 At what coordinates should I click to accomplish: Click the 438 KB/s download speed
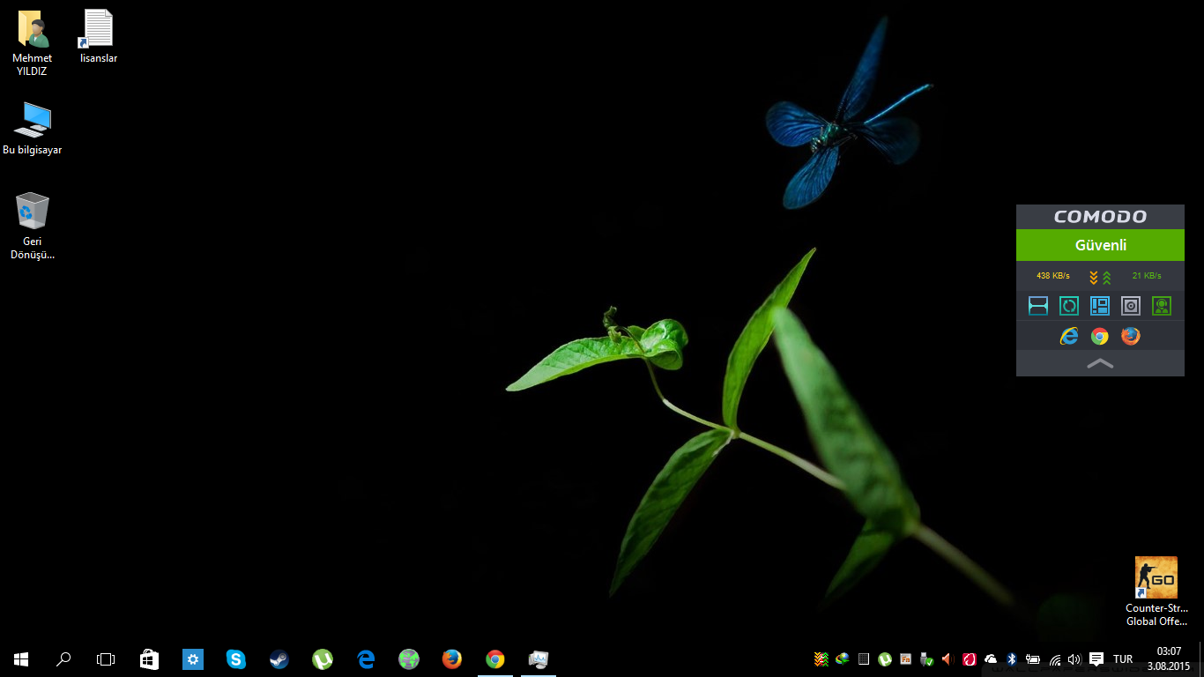coord(1052,276)
